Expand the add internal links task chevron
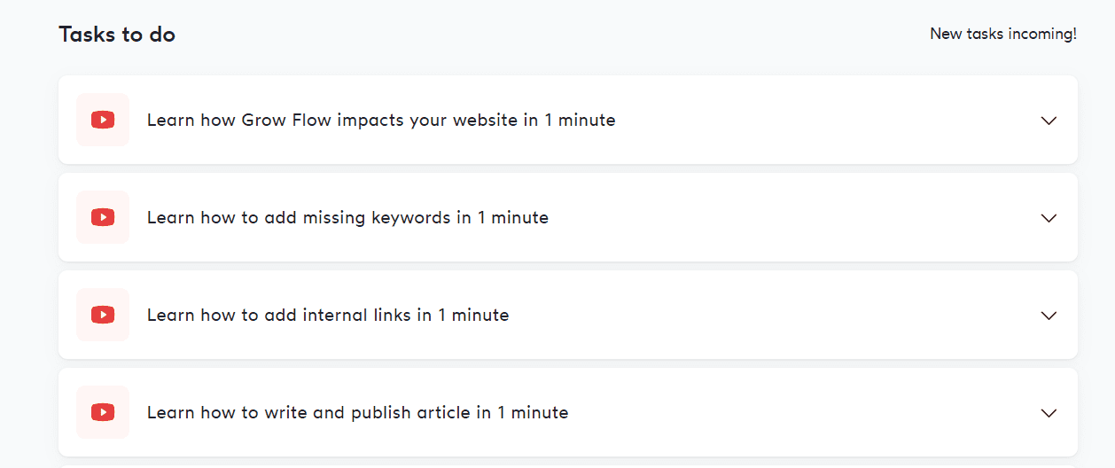This screenshot has width=1115, height=468. (1049, 316)
